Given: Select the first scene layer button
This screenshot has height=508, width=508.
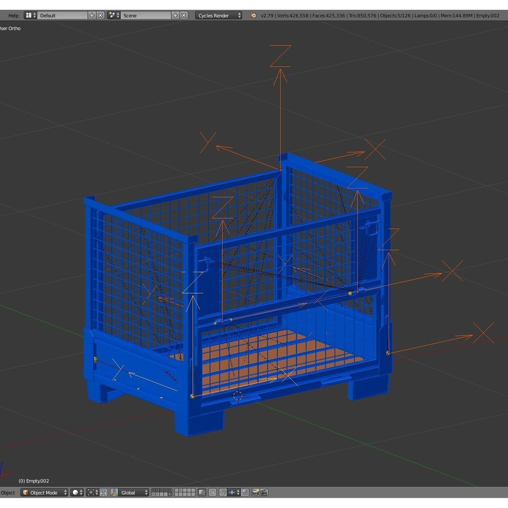Looking at the screenshot, I should tap(154, 490).
